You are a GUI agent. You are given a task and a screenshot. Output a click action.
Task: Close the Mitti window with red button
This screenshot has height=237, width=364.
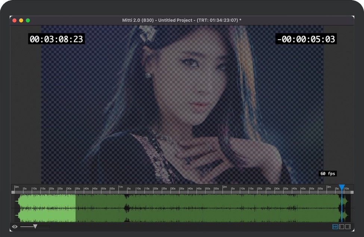click(15, 21)
